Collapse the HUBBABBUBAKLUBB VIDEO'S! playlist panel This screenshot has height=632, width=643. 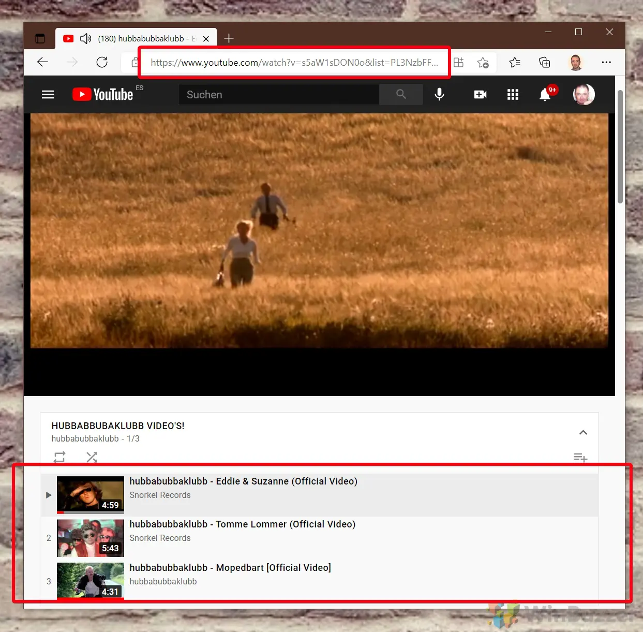pyautogui.click(x=583, y=432)
